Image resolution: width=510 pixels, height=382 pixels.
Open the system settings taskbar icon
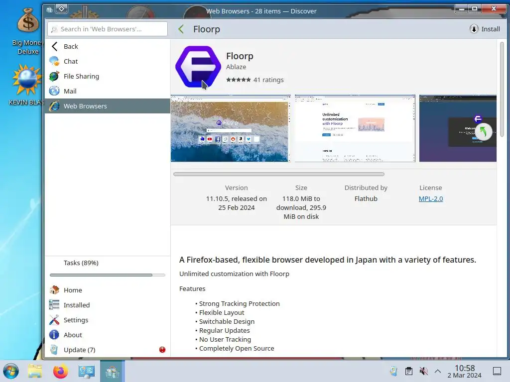click(86, 371)
